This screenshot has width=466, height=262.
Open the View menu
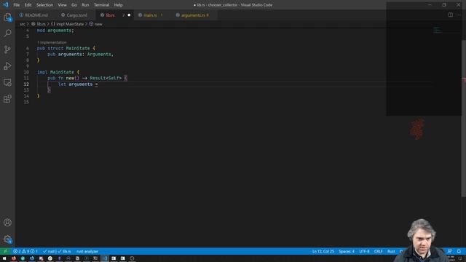pos(62,5)
